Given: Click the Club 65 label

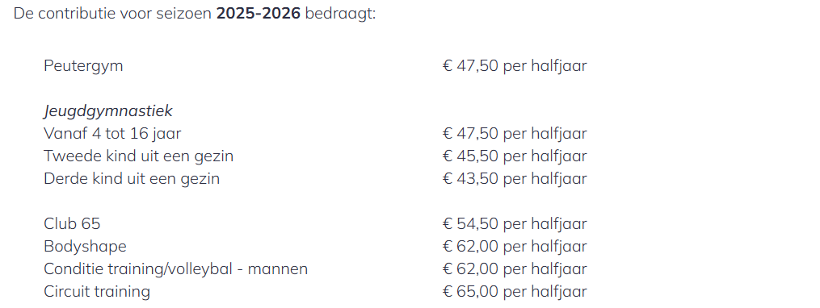Looking at the screenshot, I should pyautogui.click(x=72, y=224).
